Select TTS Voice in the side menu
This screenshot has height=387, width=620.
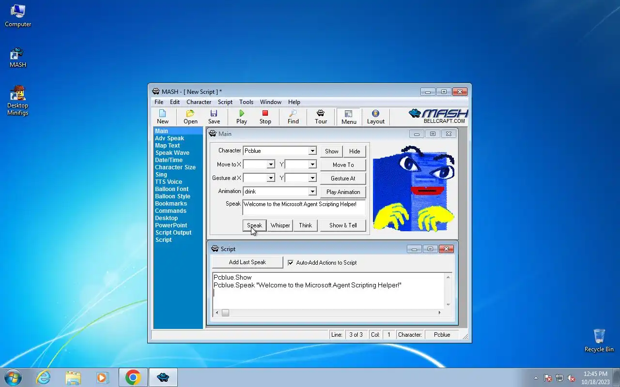(169, 182)
